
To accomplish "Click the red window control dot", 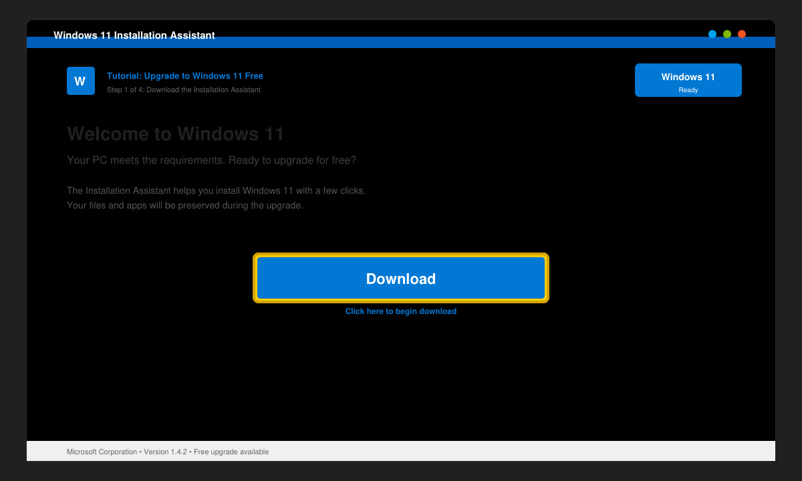I will 742,34.
